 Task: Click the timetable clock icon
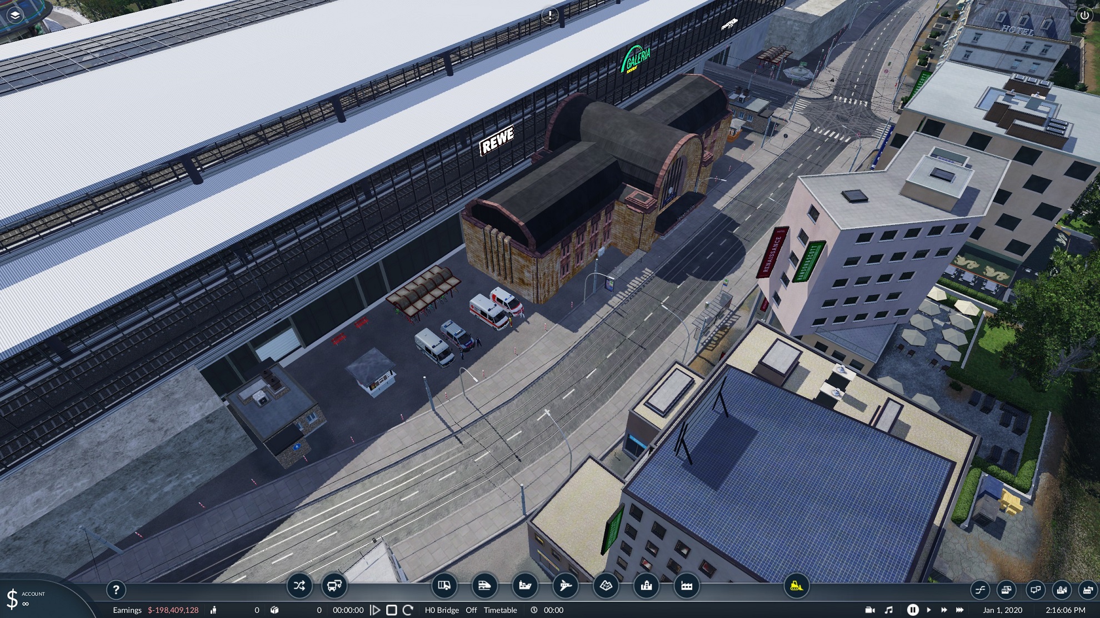pyautogui.click(x=534, y=610)
